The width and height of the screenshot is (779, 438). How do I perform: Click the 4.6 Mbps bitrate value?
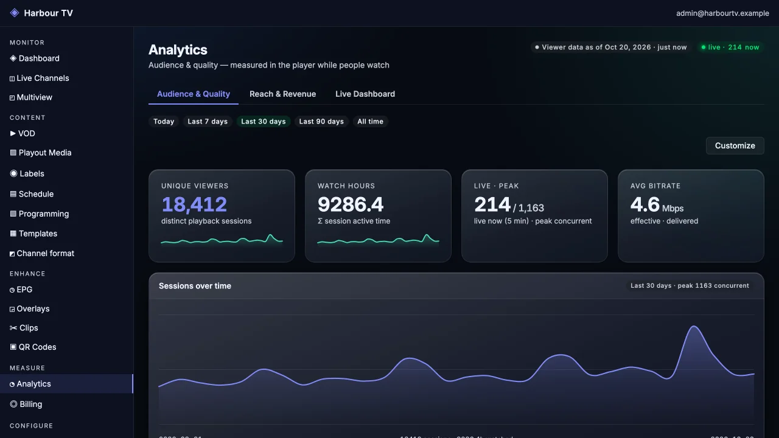[657, 204]
